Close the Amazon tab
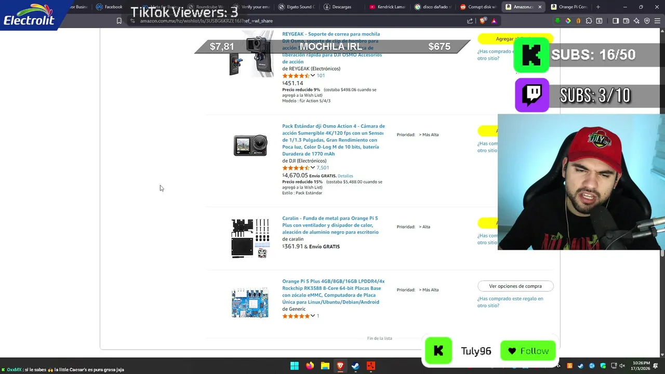 coord(540,7)
